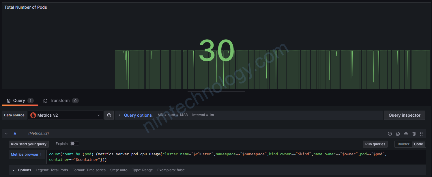Hide query A using the eye icon
Screen dimensions: 432x177
click(406, 134)
